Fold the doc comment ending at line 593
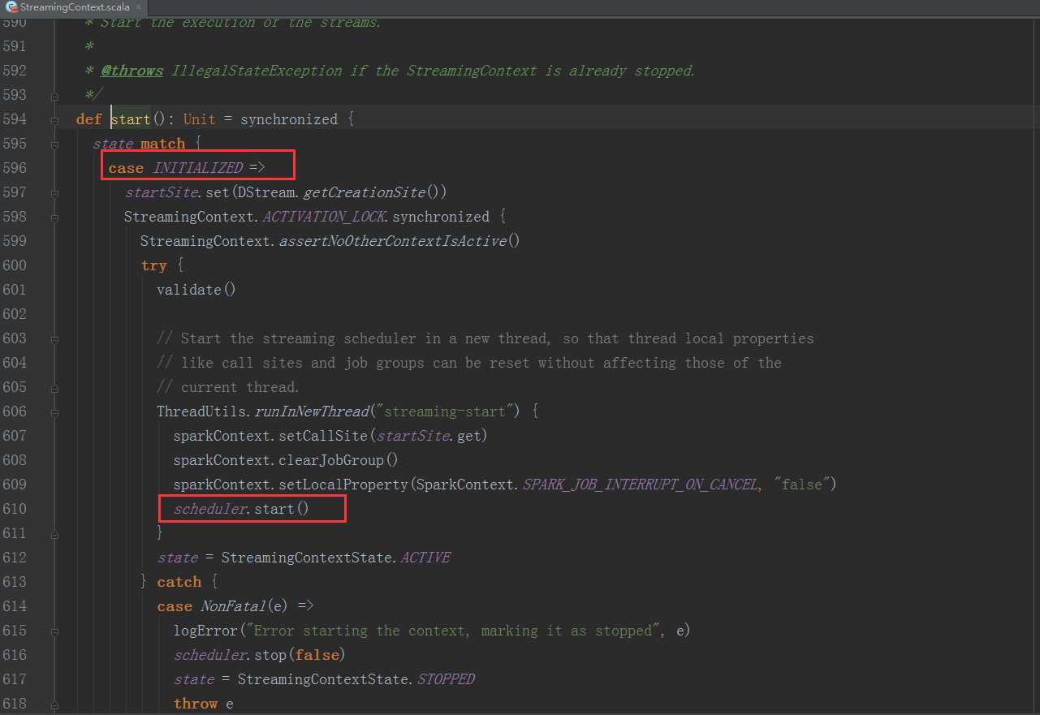The height and width of the screenshot is (715, 1040). pyautogui.click(x=55, y=95)
